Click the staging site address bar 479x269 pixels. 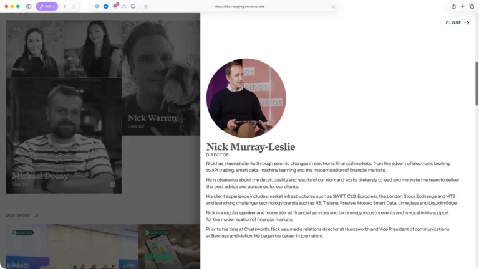pyautogui.click(x=239, y=6)
